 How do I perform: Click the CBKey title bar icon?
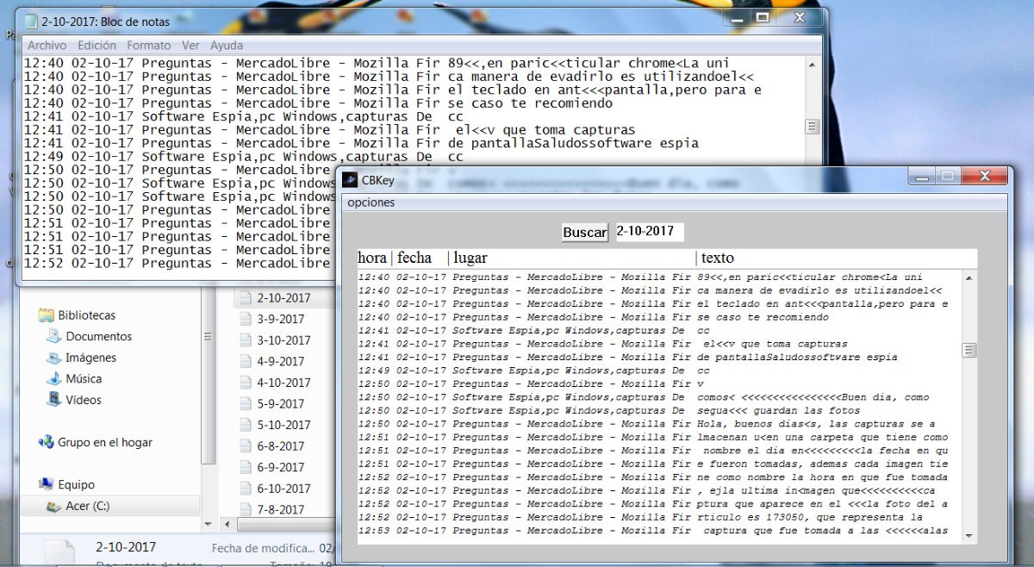pos(350,180)
